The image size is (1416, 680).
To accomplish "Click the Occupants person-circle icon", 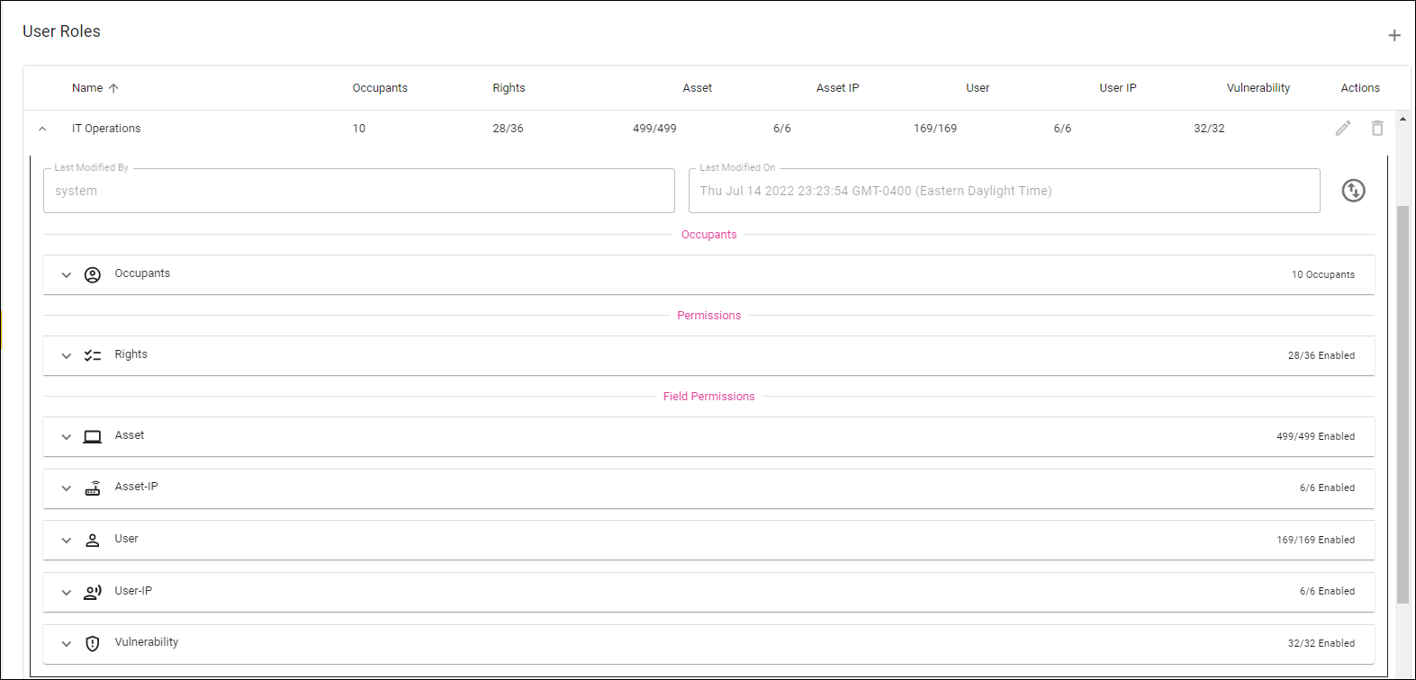I will coord(93,275).
